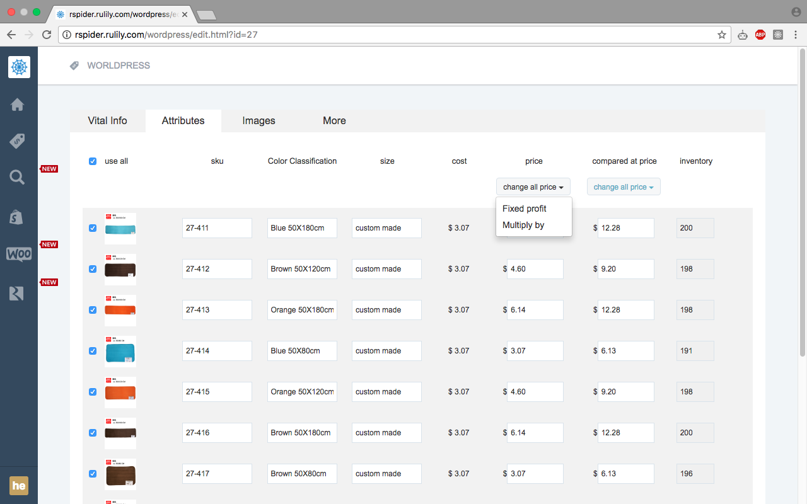Screen dimensions: 807x504
Task: Uncheck the checkbox for sku 27-412
Action: (93, 269)
